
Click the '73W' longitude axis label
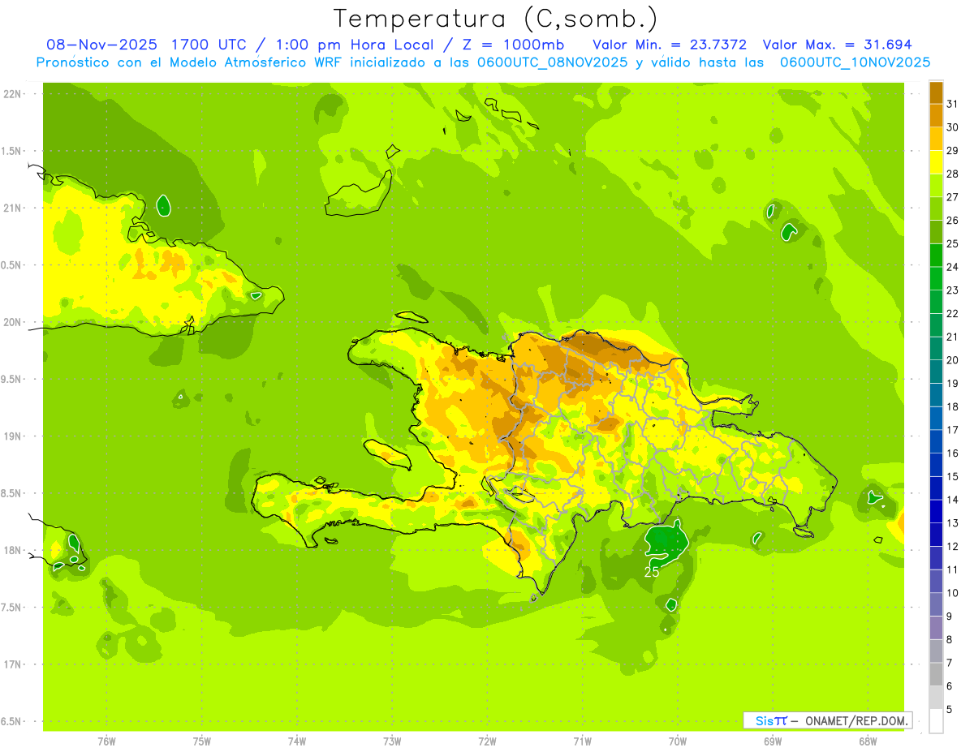(392, 741)
